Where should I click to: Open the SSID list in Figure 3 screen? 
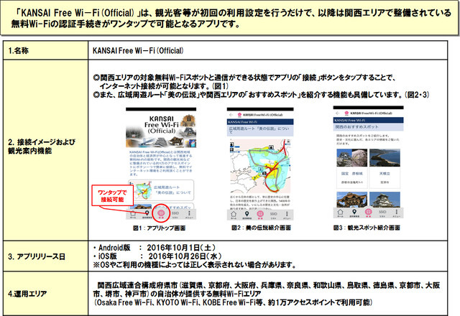tap(382, 213)
